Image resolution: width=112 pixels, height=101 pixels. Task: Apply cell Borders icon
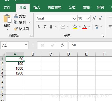pyautogui.click(x=63, y=27)
